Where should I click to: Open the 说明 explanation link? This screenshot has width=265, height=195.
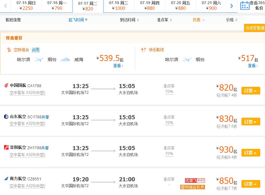[35, 50]
